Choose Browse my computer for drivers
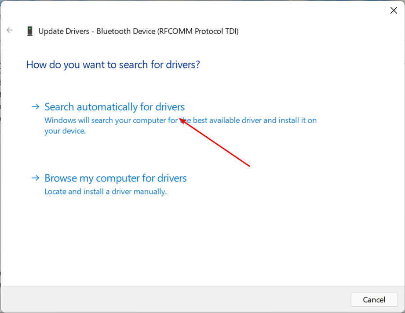405x313 pixels. point(116,178)
